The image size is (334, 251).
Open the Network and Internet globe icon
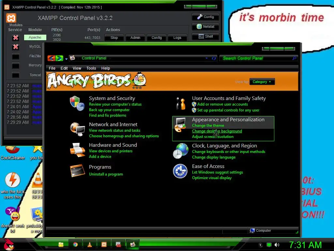[x=78, y=129]
